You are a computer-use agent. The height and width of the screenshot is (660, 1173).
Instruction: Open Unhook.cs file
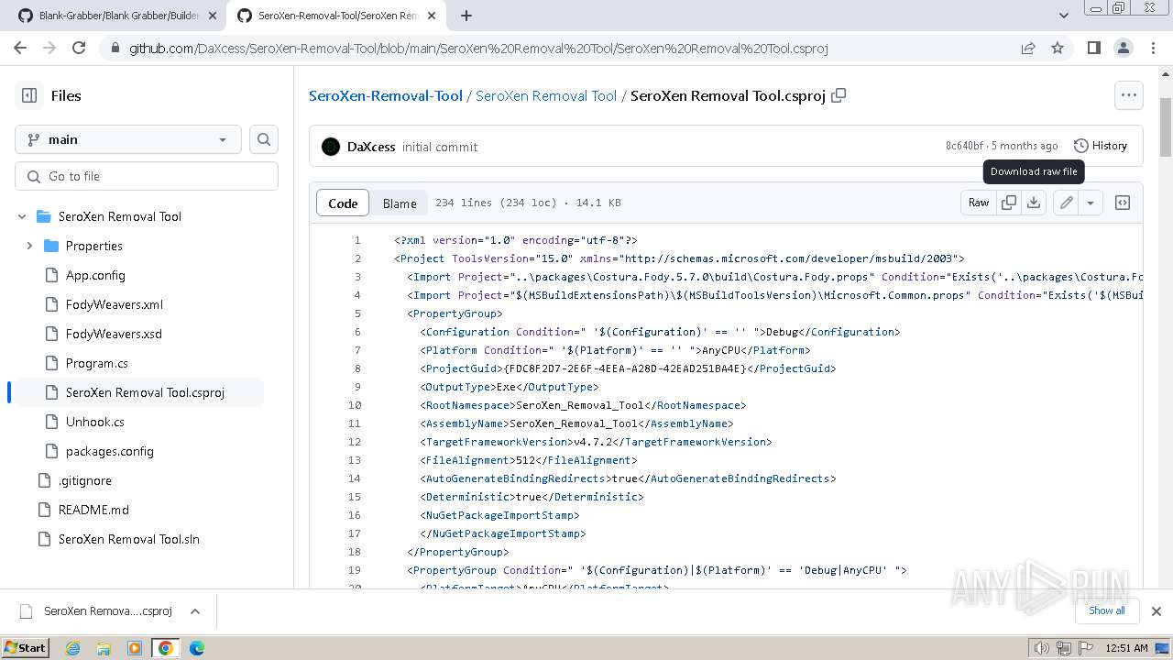click(x=95, y=422)
